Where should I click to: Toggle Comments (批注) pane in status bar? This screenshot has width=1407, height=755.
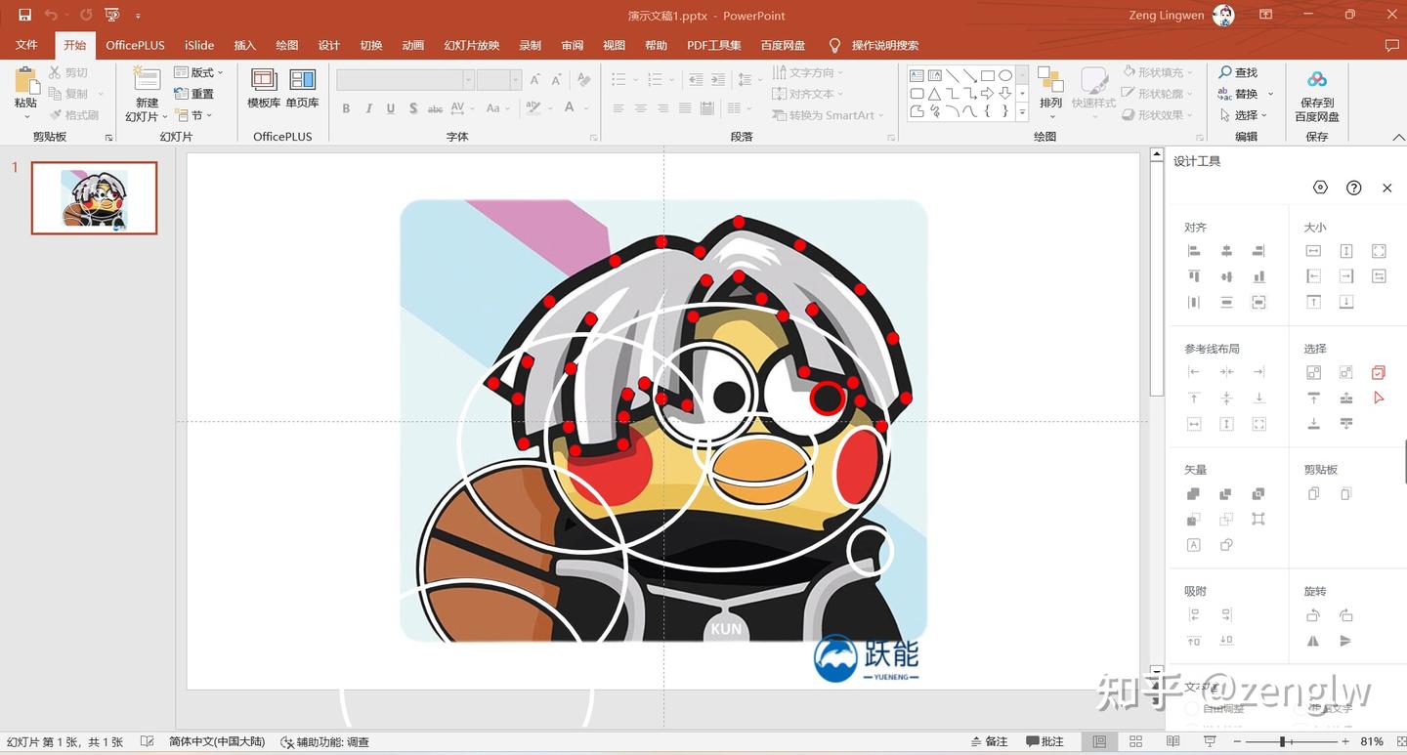pyautogui.click(x=1045, y=742)
